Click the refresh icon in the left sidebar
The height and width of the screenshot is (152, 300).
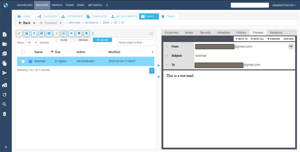pyautogui.click(x=4, y=95)
